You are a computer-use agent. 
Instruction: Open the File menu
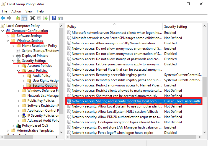click(4, 11)
